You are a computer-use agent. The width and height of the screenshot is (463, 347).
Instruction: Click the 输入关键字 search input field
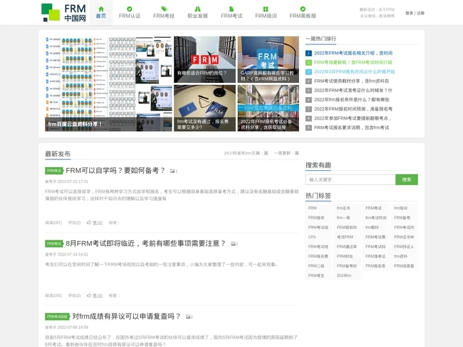(x=350, y=179)
